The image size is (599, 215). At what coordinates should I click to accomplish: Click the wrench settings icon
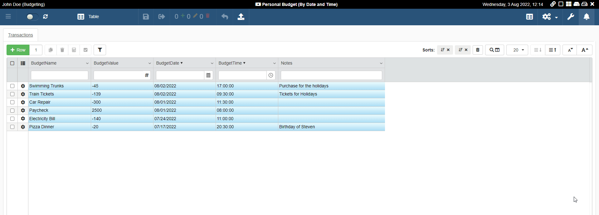pos(571,17)
